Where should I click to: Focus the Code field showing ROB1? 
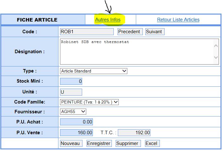point(87,32)
